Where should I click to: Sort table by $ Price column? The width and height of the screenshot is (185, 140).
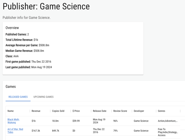[76, 111]
